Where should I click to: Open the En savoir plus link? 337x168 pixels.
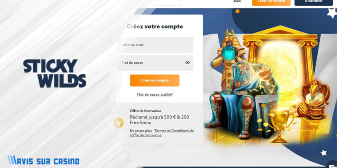(x=141, y=131)
